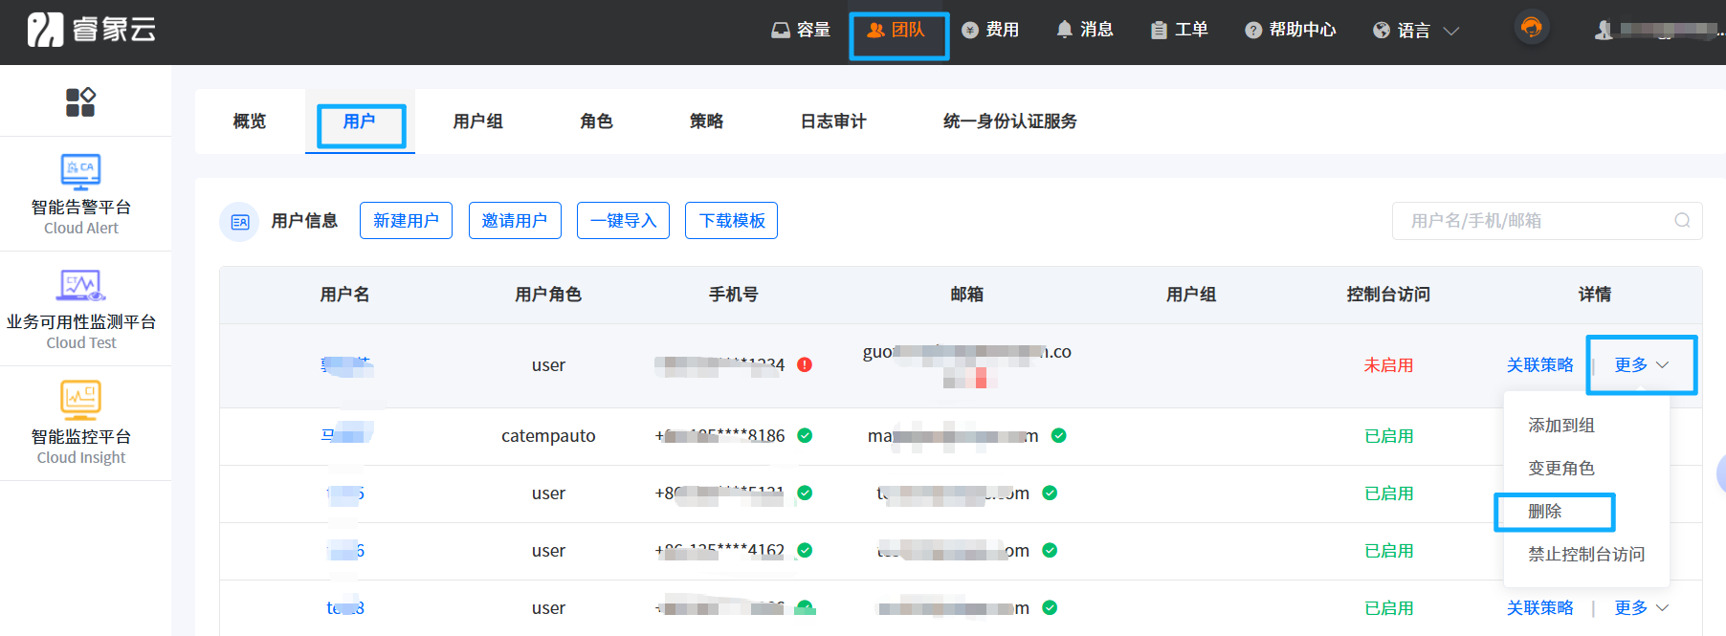Switch to the 用户组 tab
This screenshot has height=636, width=1726.
pyautogui.click(x=477, y=121)
